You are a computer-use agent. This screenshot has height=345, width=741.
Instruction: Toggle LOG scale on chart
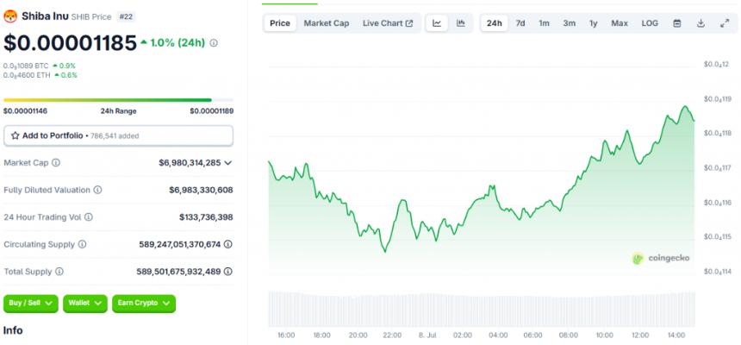(x=650, y=23)
